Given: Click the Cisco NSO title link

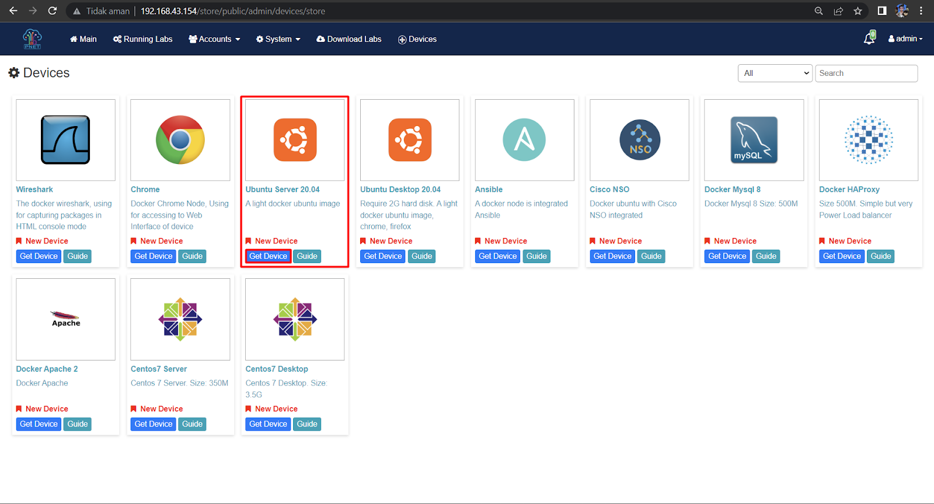Looking at the screenshot, I should (609, 190).
